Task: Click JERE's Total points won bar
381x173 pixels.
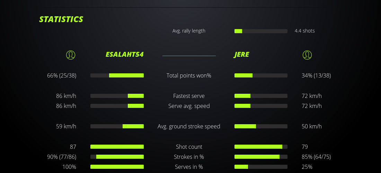Action: 261,75
